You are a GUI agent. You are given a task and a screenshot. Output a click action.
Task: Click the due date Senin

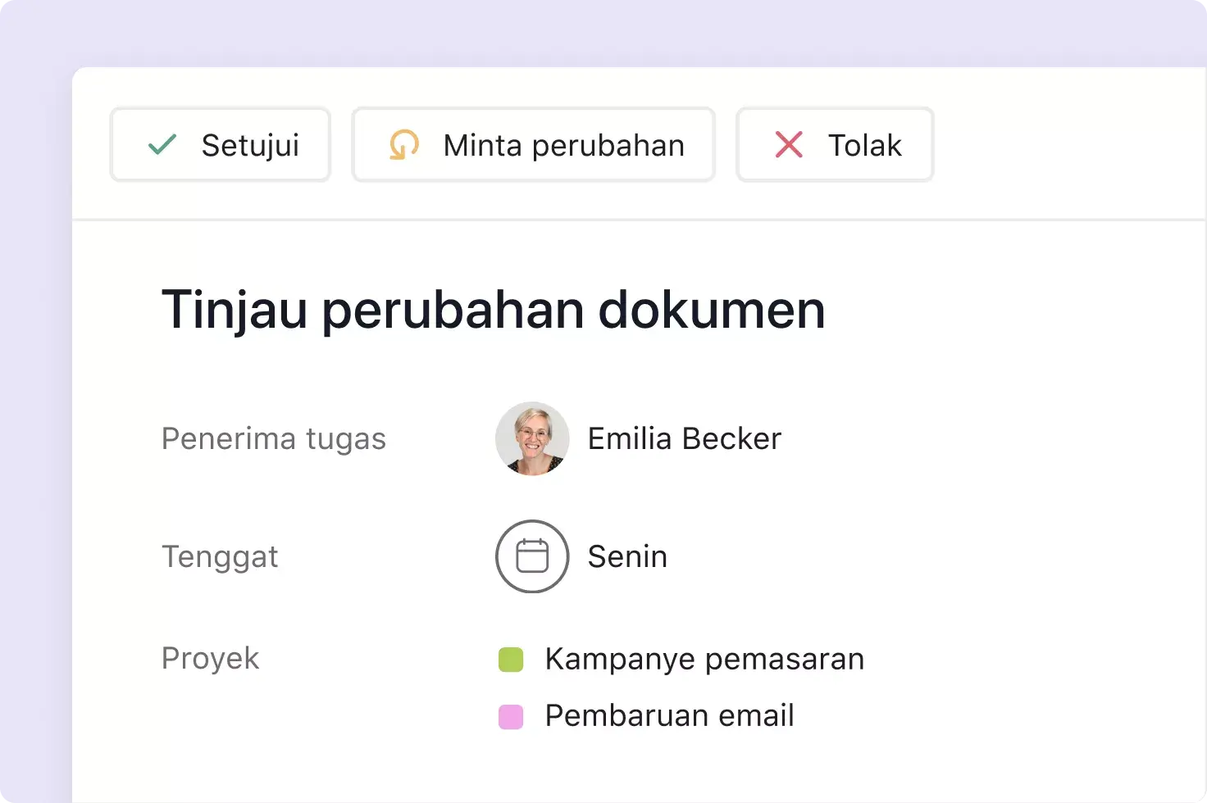tap(626, 556)
